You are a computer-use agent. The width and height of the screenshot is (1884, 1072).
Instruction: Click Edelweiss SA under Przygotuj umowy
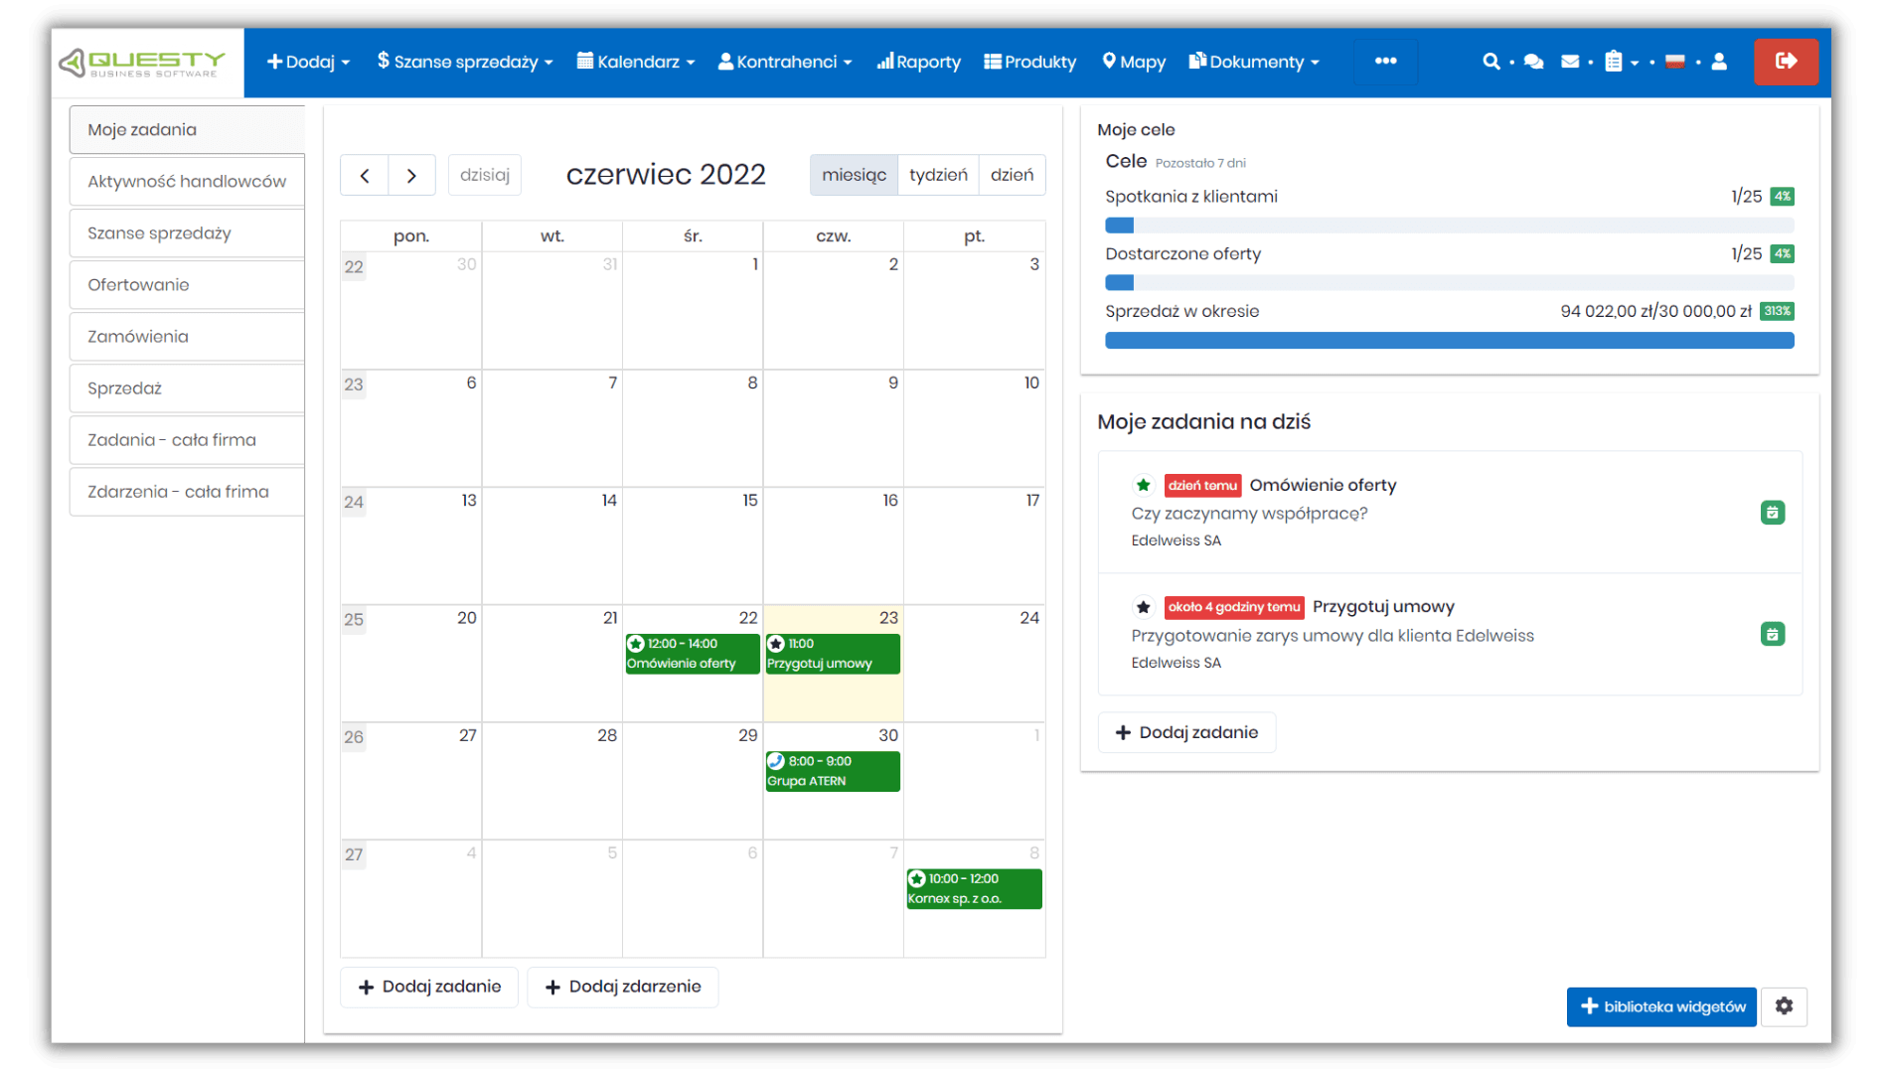pyautogui.click(x=1176, y=663)
